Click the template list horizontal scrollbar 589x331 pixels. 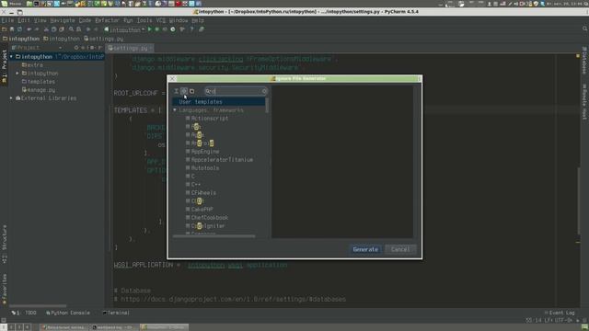pyautogui.click(x=214, y=236)
